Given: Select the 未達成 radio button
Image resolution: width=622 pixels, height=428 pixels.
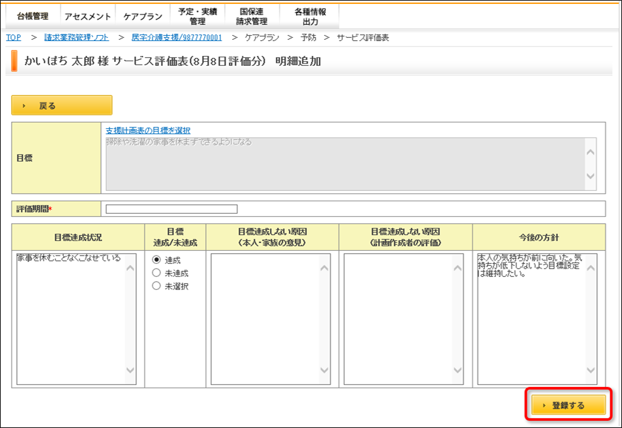Looking at the screenshot, I should (x=156, y=273).
